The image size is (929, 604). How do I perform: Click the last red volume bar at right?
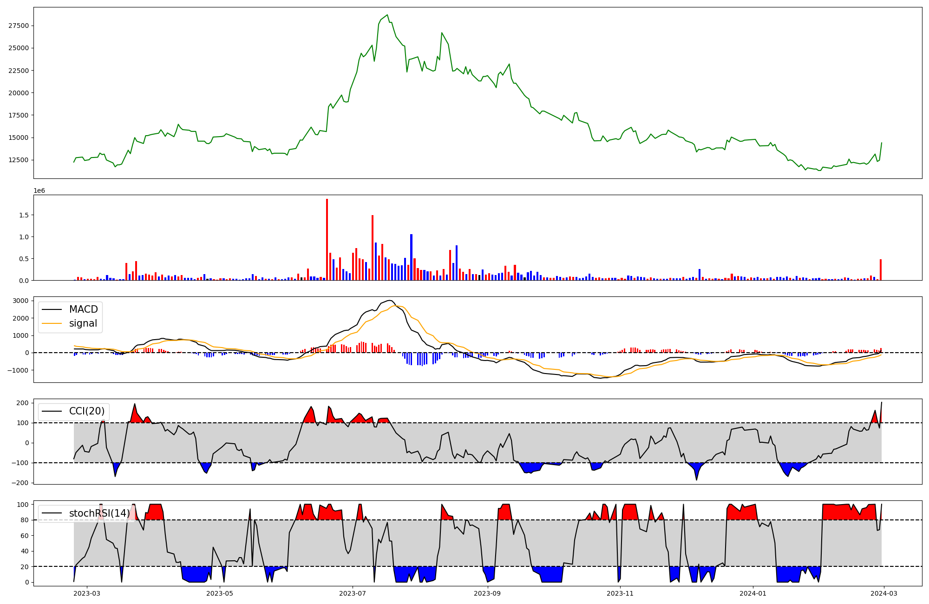pos(881,269)
